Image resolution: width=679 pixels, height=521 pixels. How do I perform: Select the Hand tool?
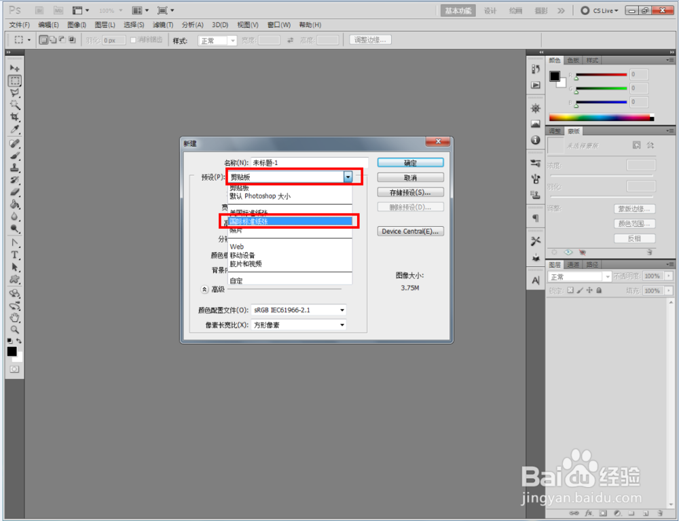coord(15,317)
